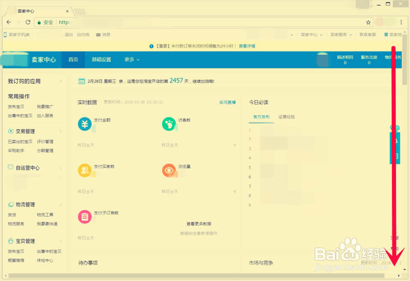The image size is (410, 281).
Task: Click the browser bookmark star icon
Action: tap(368, 22)
